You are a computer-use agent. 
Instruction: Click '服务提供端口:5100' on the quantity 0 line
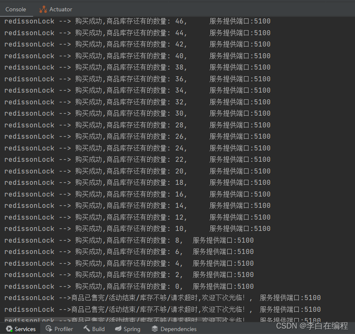pyautogui.click(x=223, y=286)
